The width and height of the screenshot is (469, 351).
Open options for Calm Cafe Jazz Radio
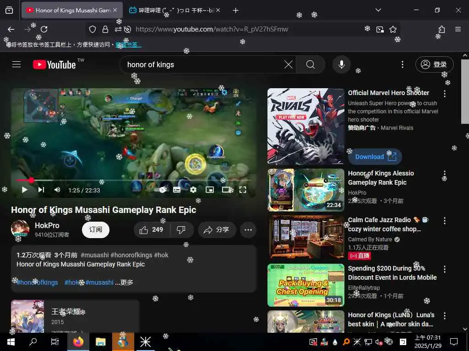(444, 221)
